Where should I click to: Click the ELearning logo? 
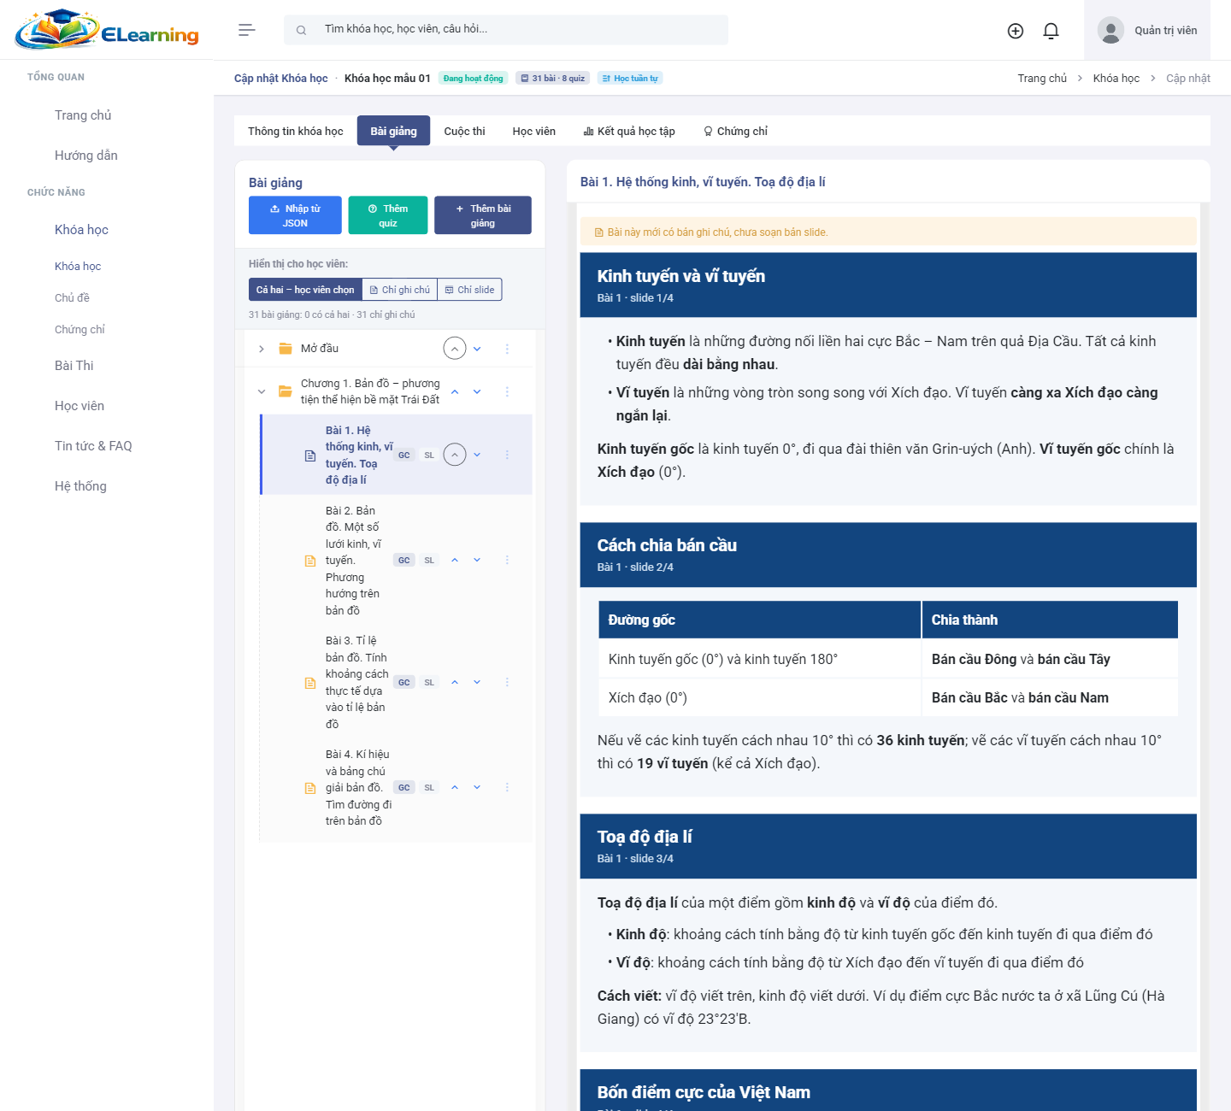pos(107,30)
